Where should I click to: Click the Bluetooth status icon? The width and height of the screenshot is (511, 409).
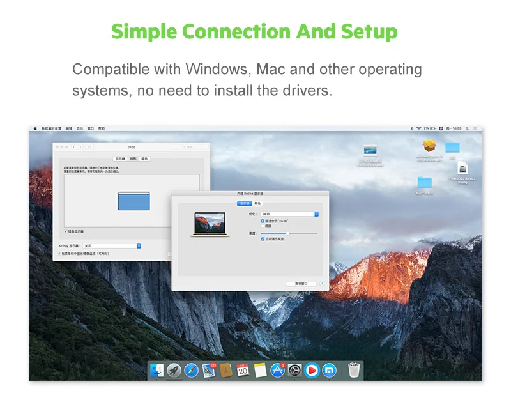pos(411,128)
